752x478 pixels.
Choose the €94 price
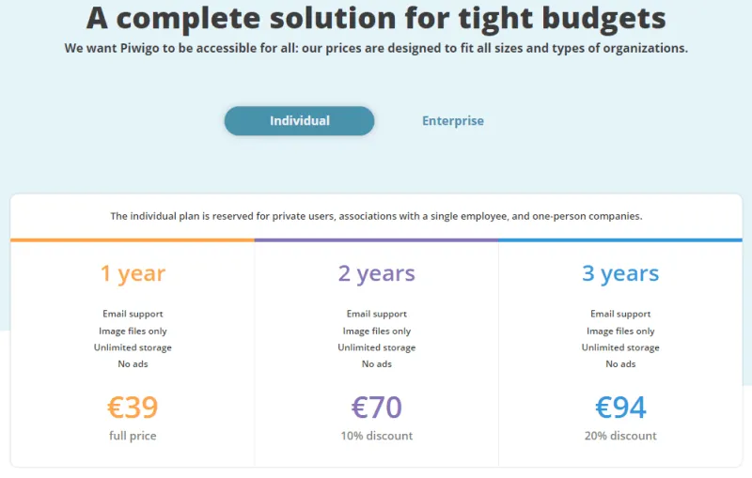pyautogui.click(x=620, y=407)
